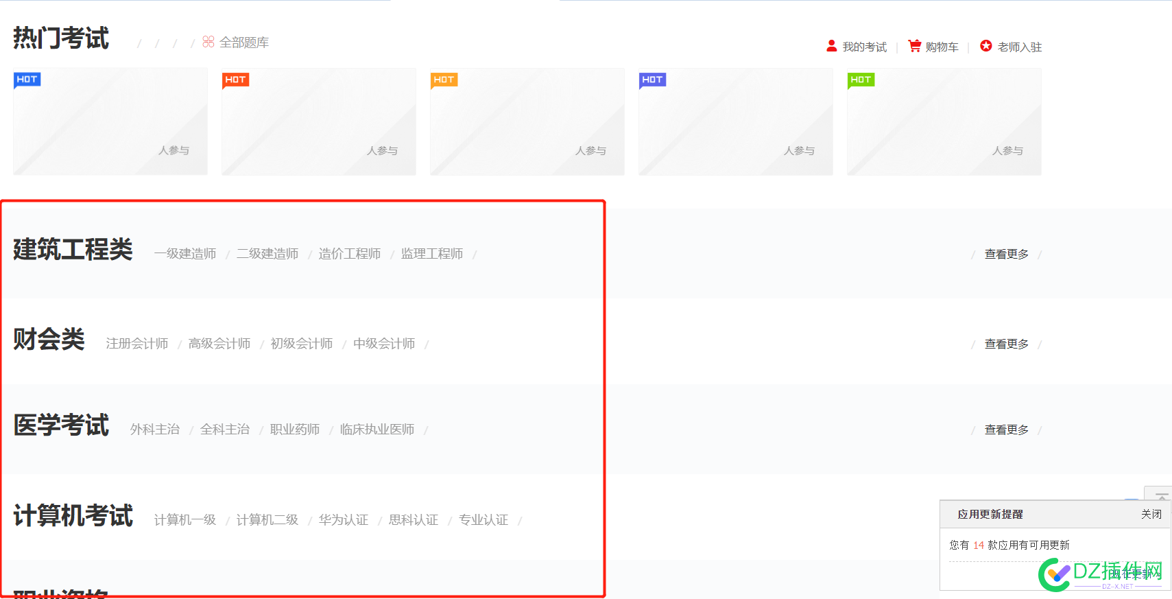This screenshot has height=599, width=1172.
Task: Select 中级会计师 category
Action: [x=384, y=344]
